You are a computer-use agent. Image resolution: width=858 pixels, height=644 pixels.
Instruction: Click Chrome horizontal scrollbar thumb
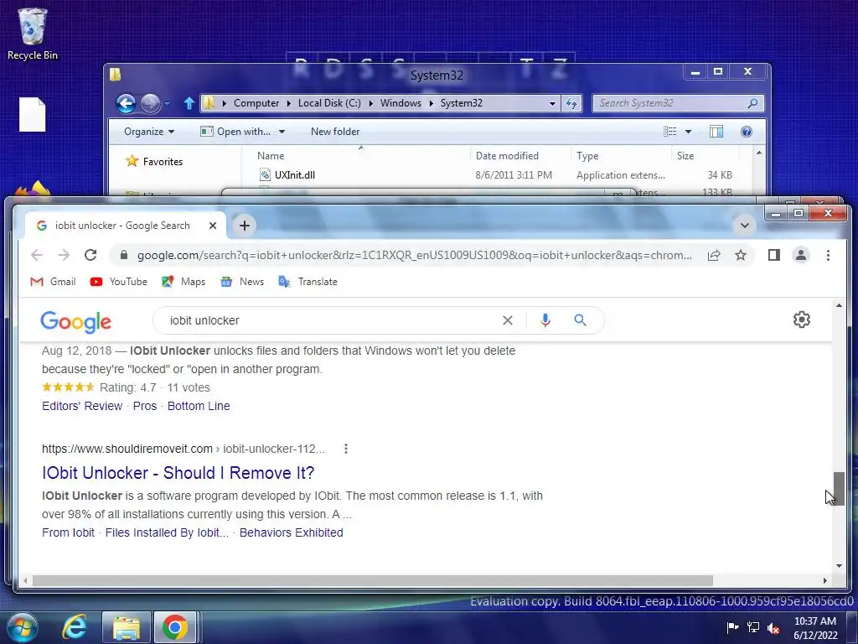[x=372, y=580]
